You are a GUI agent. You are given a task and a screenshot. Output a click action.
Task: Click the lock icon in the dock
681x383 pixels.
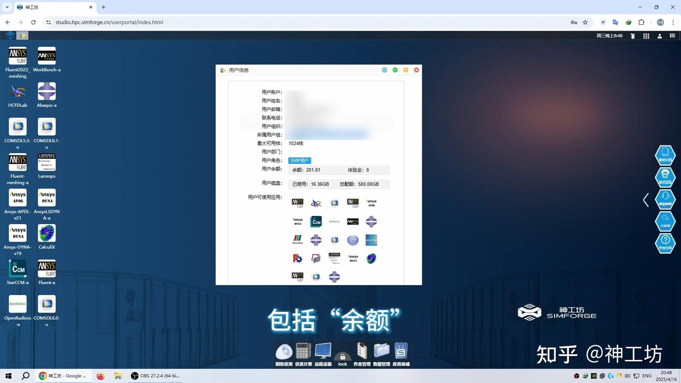342,359
